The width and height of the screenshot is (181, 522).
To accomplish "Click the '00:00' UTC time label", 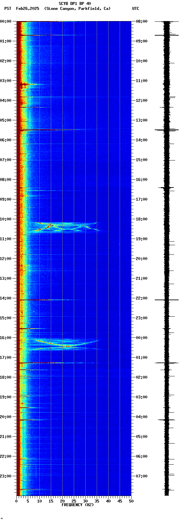I will [142, 338].
